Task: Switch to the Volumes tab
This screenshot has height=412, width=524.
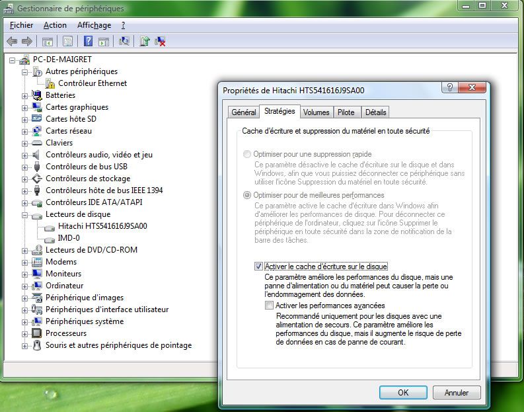Action: coord(316,112)
